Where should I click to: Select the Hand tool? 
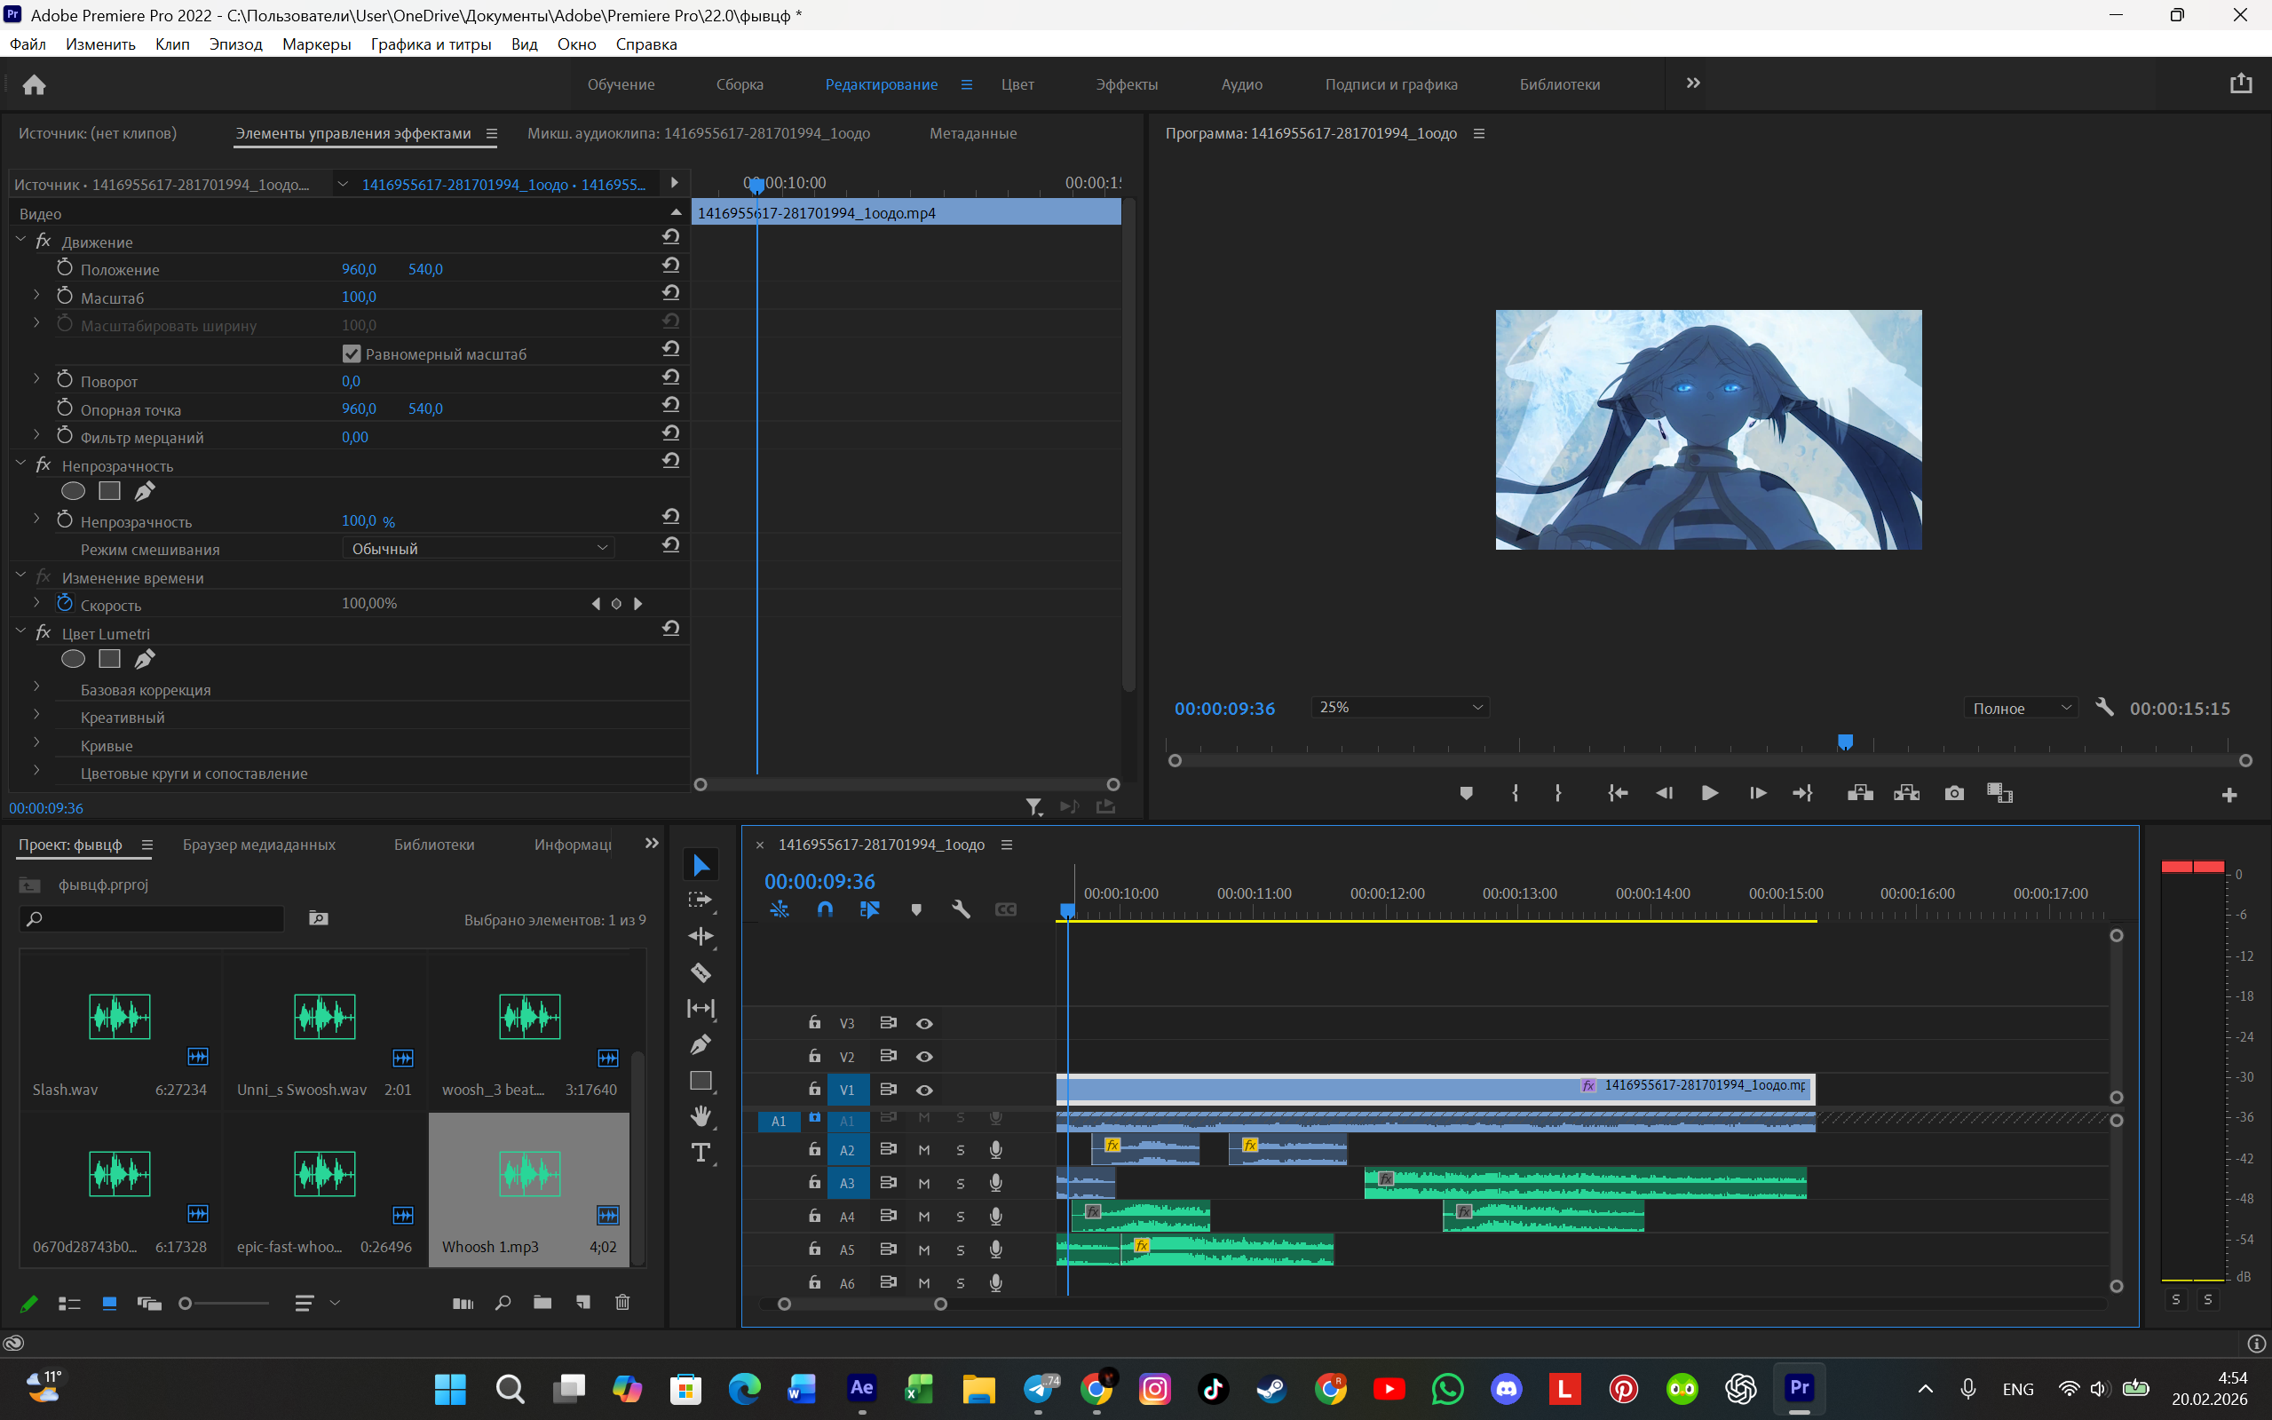coord(701,1116)
